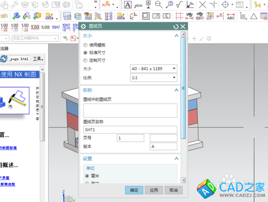Select the surface finish symbol tool
268x202 pixels.
(180, 5)
